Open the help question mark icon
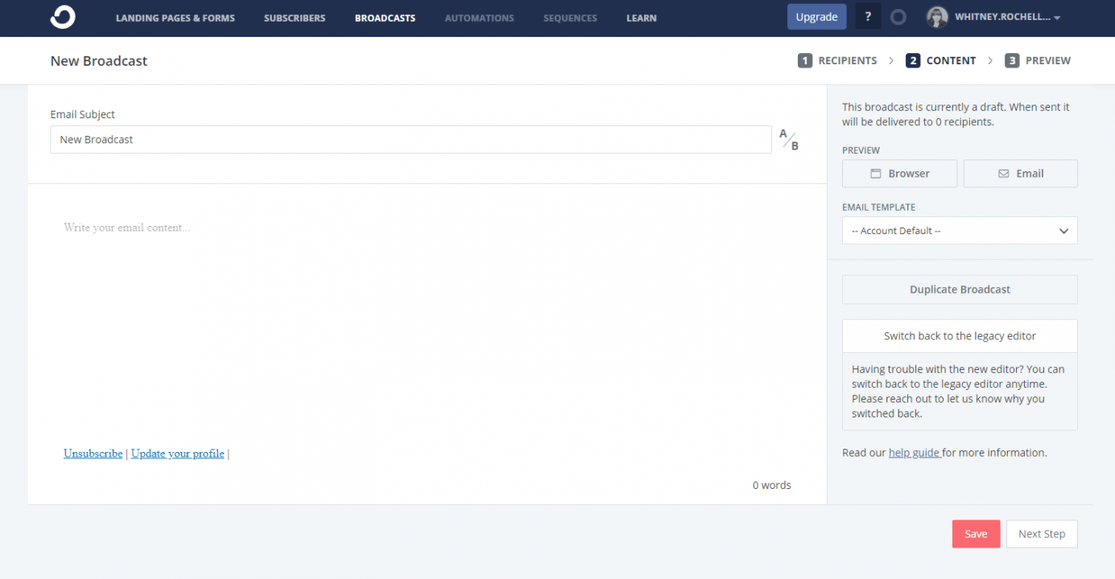Screen dimensions: 1115x579 pos(868,17)
